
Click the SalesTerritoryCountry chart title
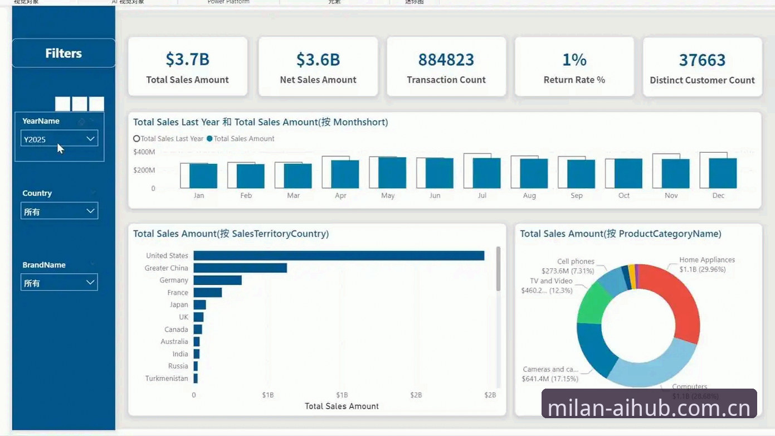pos(231,234)
